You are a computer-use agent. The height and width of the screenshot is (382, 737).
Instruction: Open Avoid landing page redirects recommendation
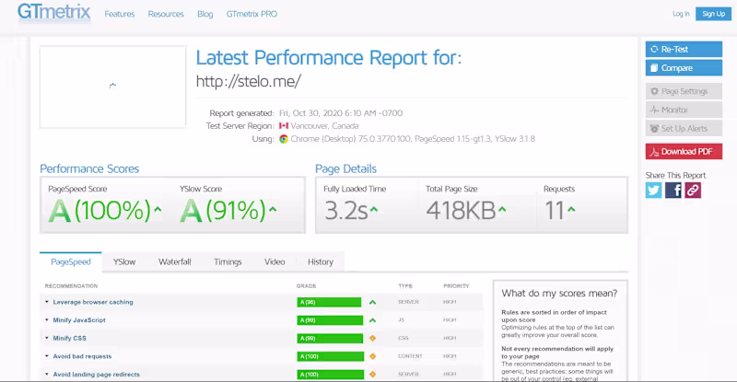click(x=97, y=375)
